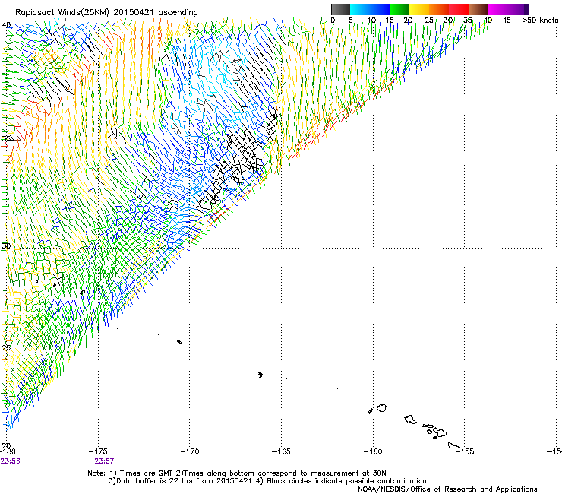Click the title 'Rapidscat Winds(25KM) 20150421 ascending'

tap(106, 13)
